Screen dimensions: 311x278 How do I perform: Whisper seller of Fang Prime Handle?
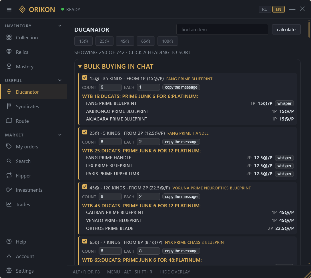point(284,158)
